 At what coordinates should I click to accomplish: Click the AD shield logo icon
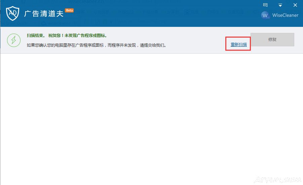coord(13,13)
